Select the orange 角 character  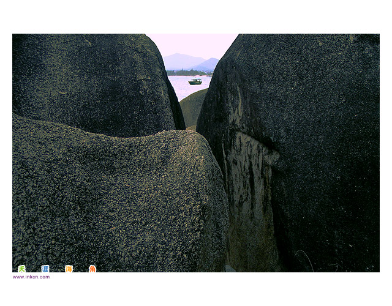92,269
